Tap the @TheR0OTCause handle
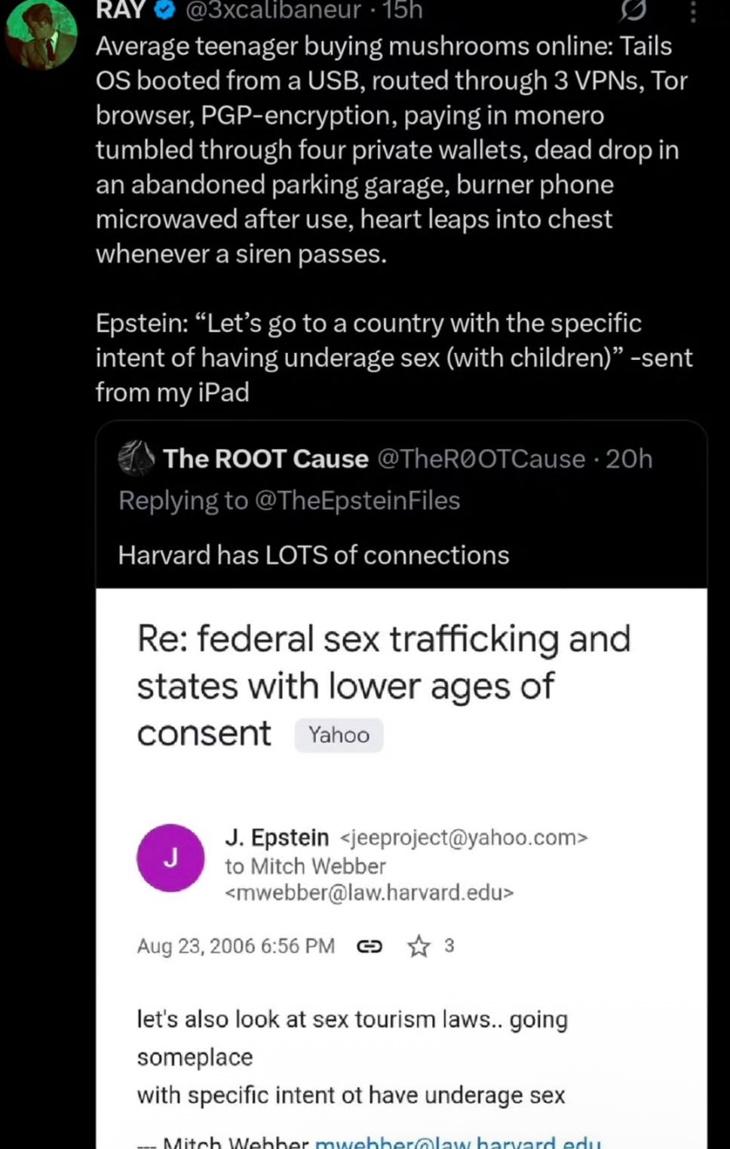The image size is (730, 1149). pos(480,459)
